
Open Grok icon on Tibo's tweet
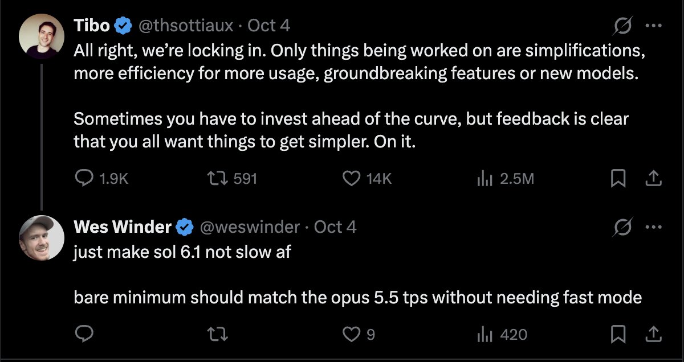[x=621, y=26]
